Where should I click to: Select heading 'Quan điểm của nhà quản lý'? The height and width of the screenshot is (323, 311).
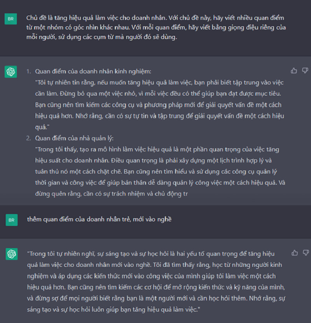click(74, 138)
